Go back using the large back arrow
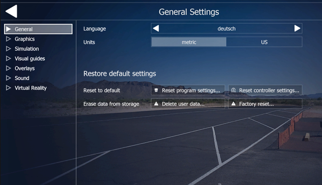 [12, 11]
